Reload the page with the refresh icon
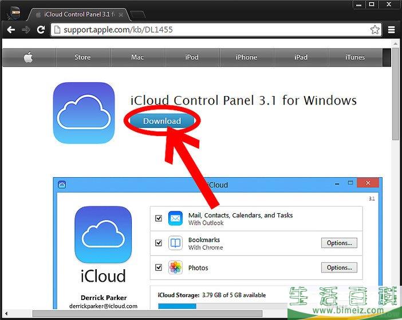 [41, 30]
